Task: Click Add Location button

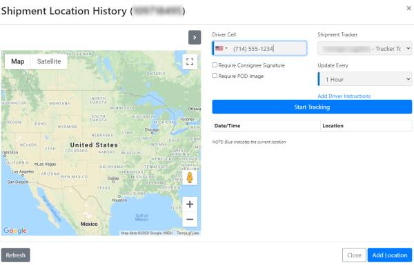Action: tap(390, 255)
